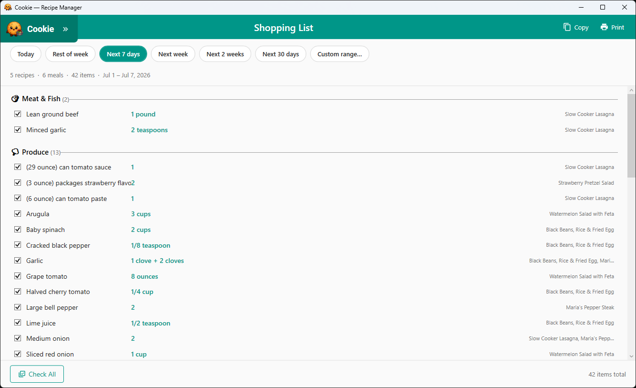Toggle Cracked black pepper checkbox
The width and height of the screenshot is (636, 388).
pyautogui.click(x=18, y=245)
